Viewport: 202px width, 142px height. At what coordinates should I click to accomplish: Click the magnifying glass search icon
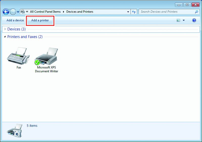click(x=197, y=12)
